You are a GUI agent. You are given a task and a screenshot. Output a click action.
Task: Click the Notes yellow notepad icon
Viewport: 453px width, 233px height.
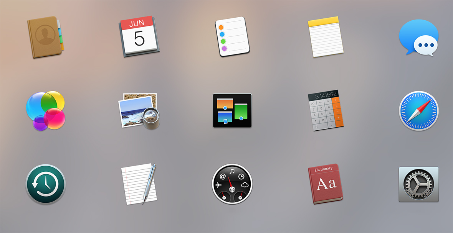click(326, 36)
